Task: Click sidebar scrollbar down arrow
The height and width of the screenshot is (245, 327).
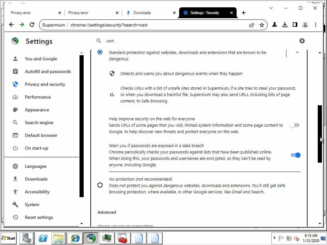Action: [x=81, y=224]
